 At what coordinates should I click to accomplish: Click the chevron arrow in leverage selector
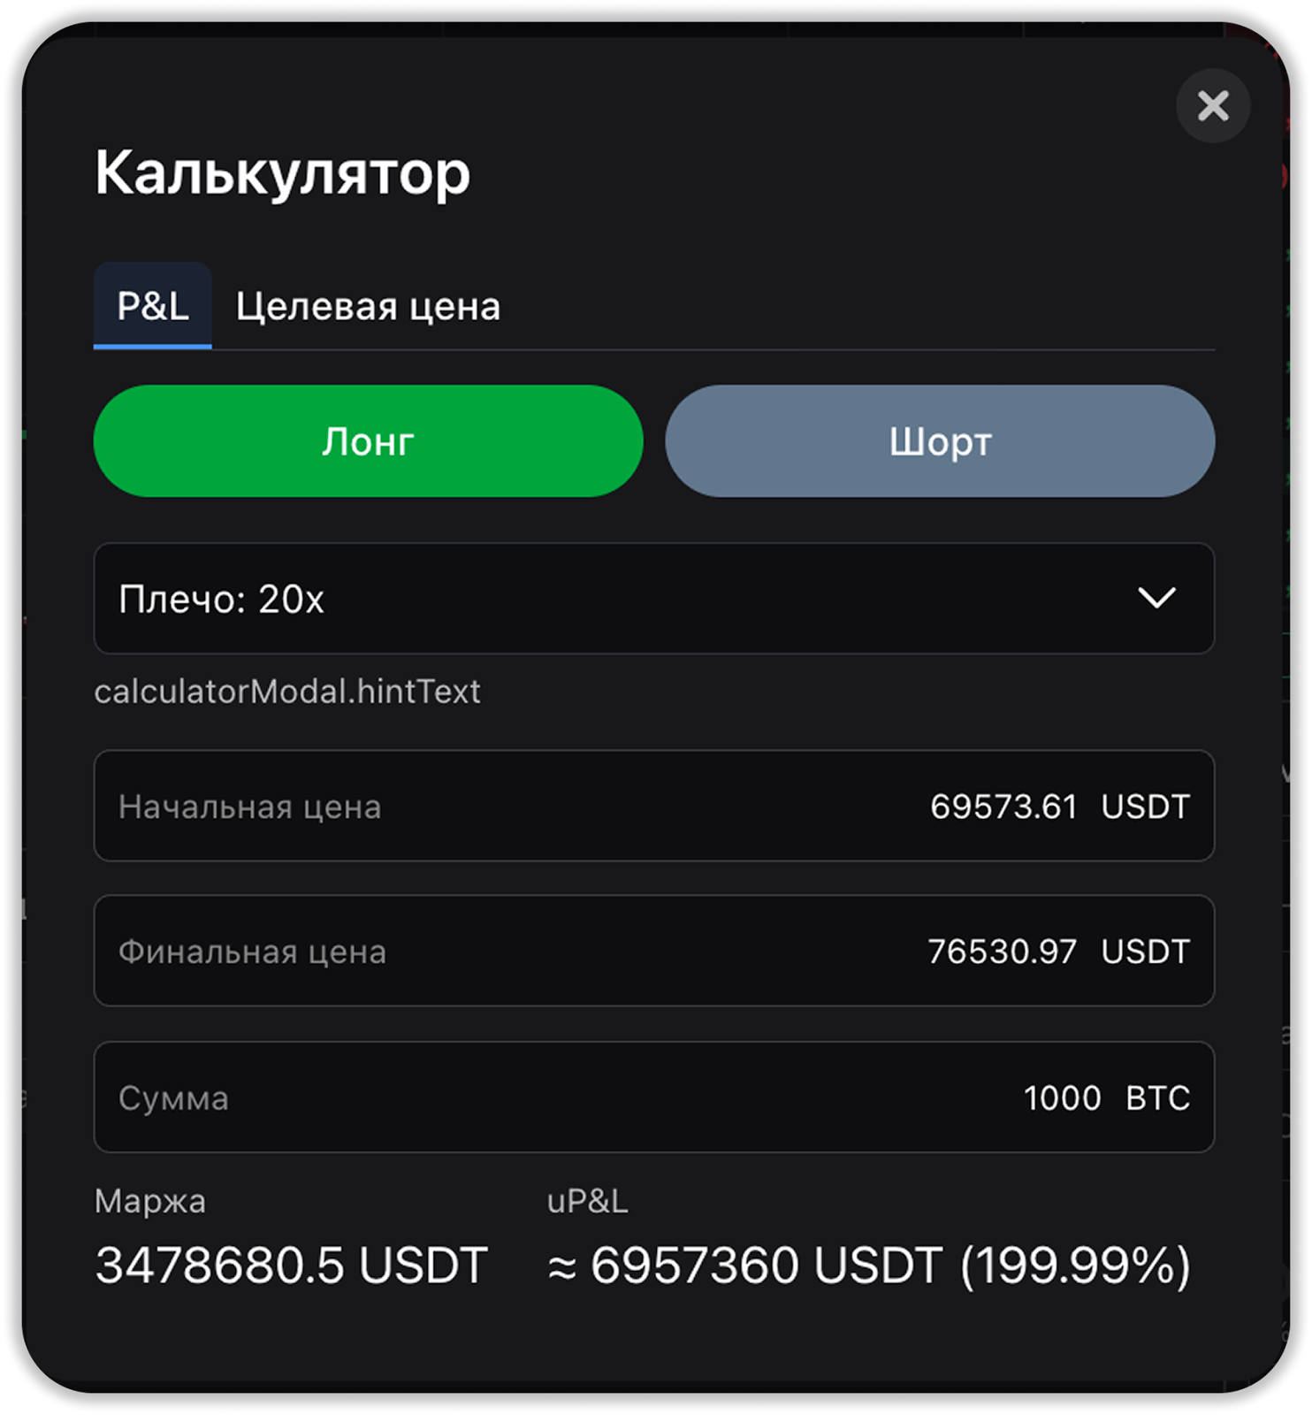(1156, 598)
